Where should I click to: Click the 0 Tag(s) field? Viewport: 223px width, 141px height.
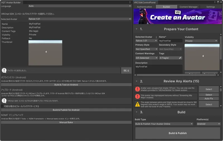170,58
